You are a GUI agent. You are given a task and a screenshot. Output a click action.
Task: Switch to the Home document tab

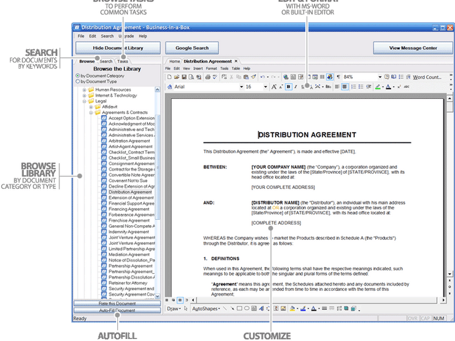174,61
